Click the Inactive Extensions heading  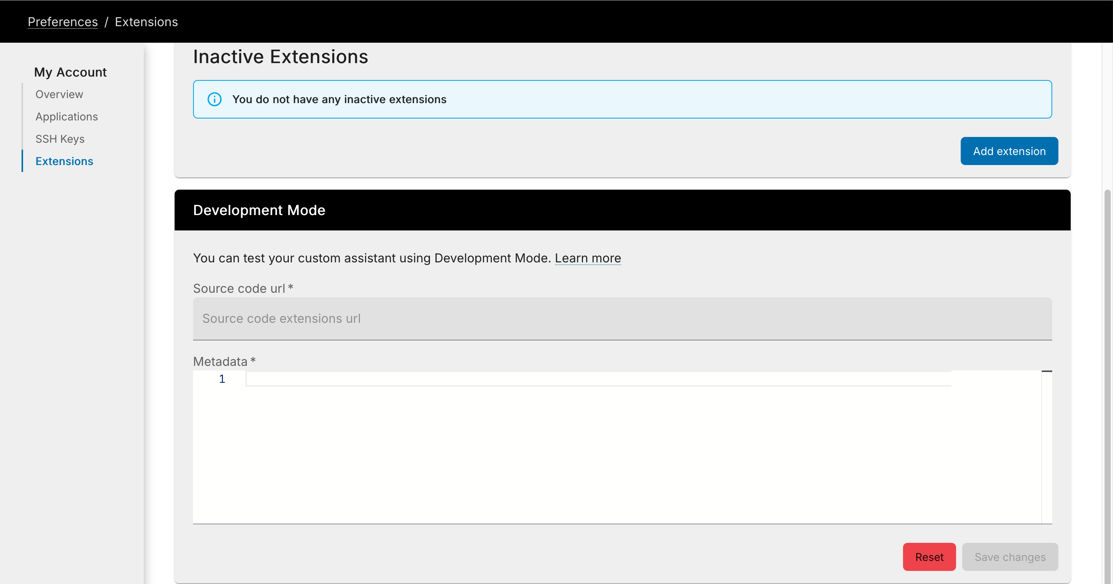[280, 56]
